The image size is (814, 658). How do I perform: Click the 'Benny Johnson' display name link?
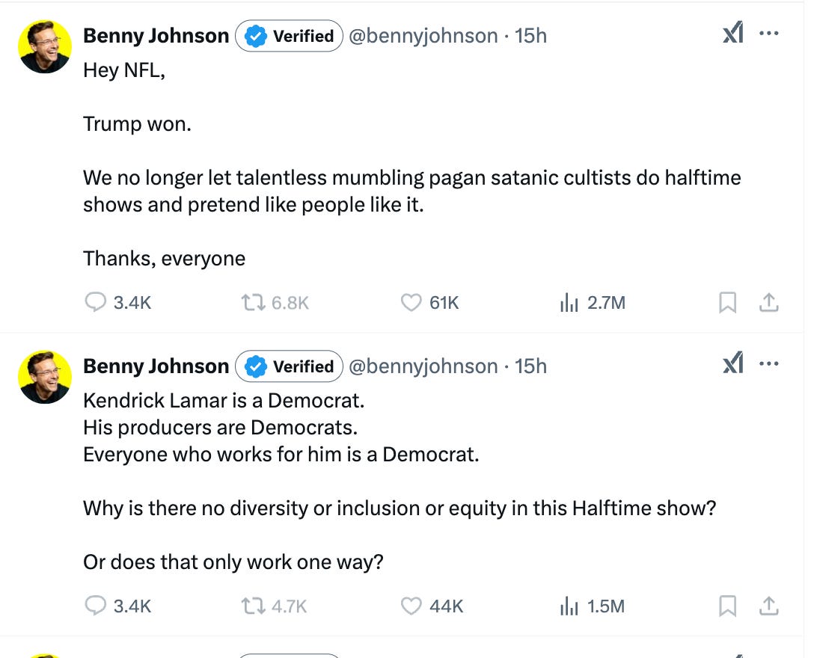click(156, 35)
